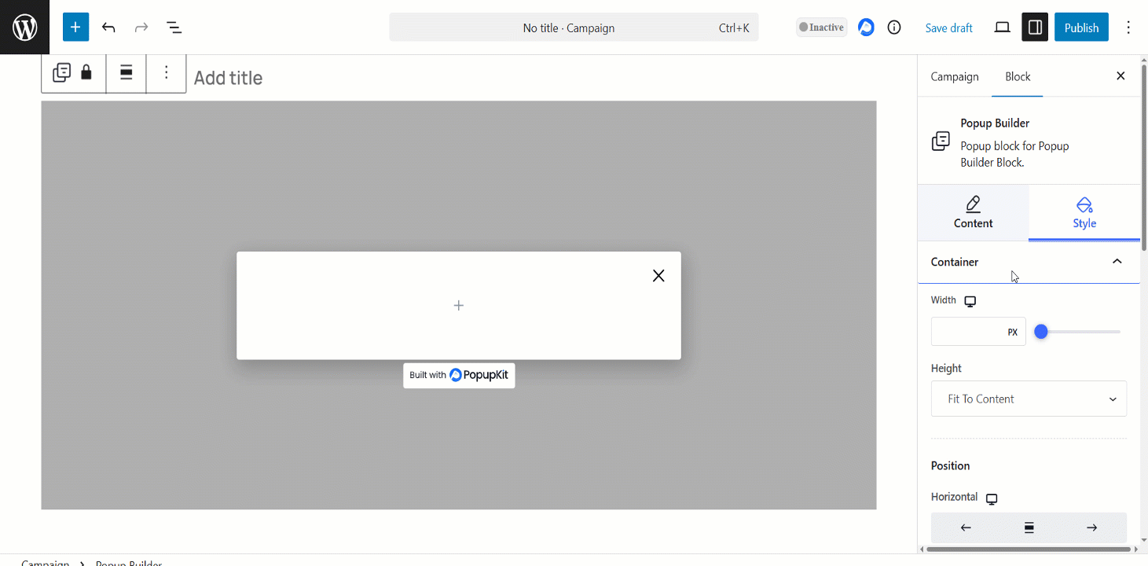Screen dimensions: 1148x566
Task: Publish the campaign
Action: pyautogui.click(x=1081, y=28)
